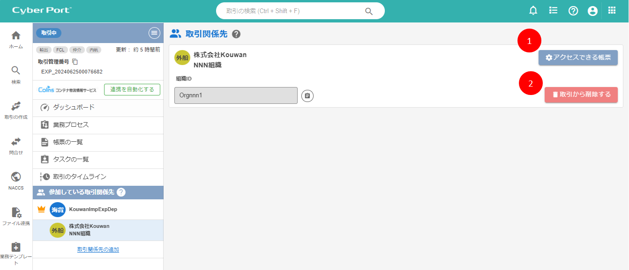Image resolution: width=629 pixels, height=270 pixels.
Task: Open NACCS in the sidebar
Action: (x=16, y=181)
